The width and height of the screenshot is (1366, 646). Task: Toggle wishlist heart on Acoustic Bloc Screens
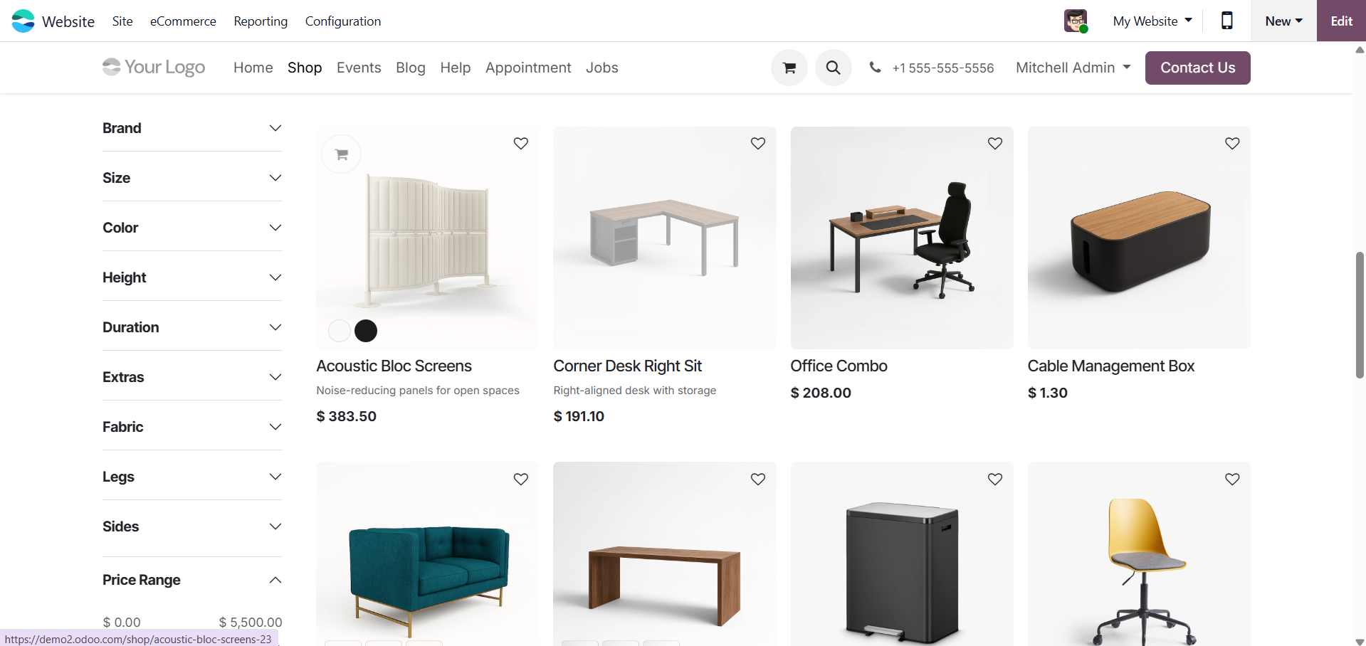point(521,144)
